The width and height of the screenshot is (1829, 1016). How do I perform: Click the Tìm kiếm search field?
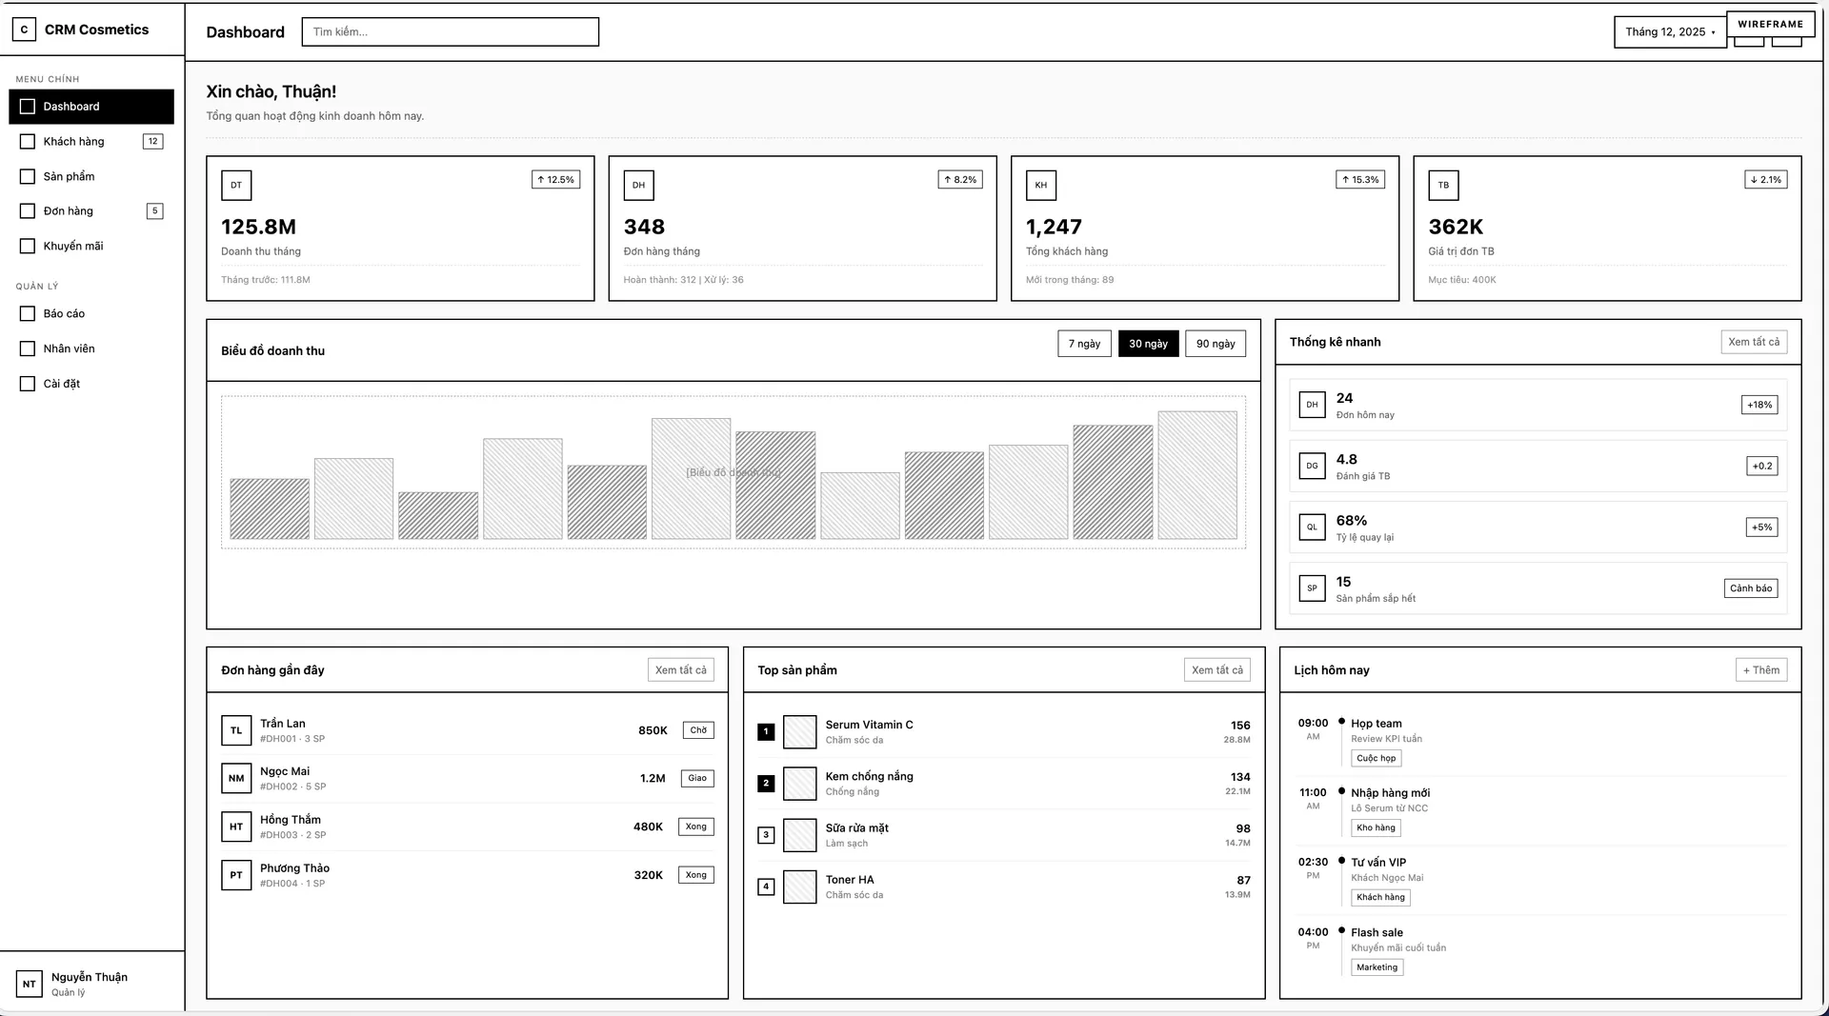pos(450,31)
